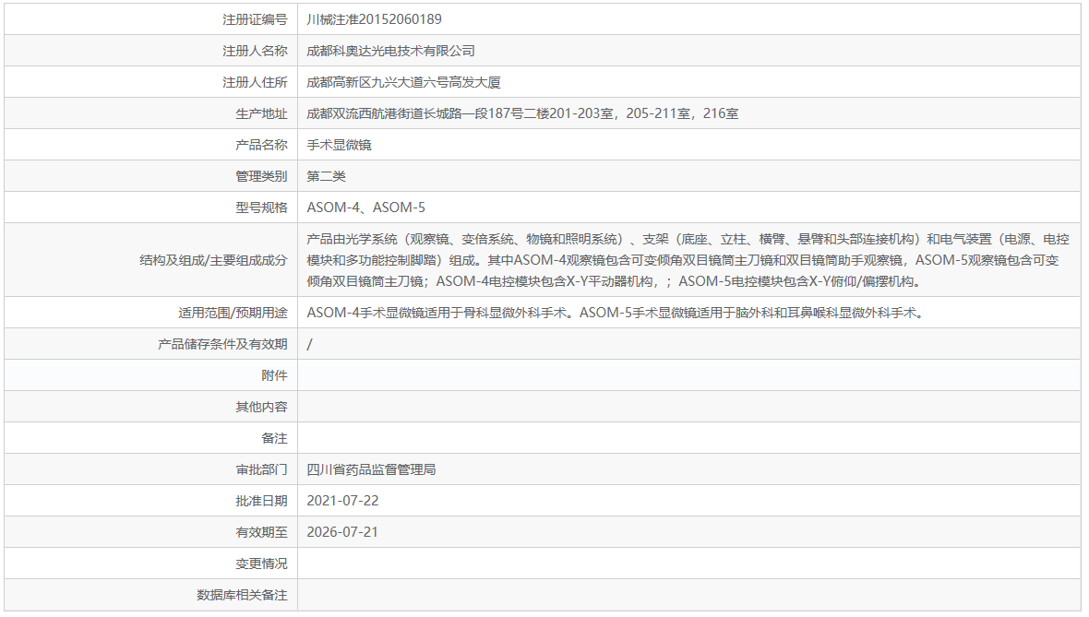Screen dimensions: 1089x617
Task: Select the 注册人住所 label
Action: click(254, 82)
